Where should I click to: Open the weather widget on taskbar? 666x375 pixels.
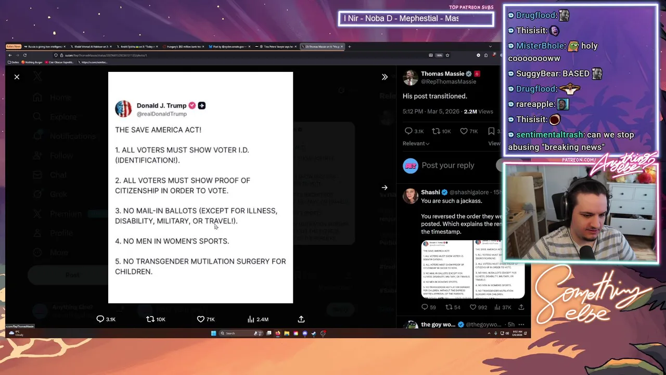17,333
